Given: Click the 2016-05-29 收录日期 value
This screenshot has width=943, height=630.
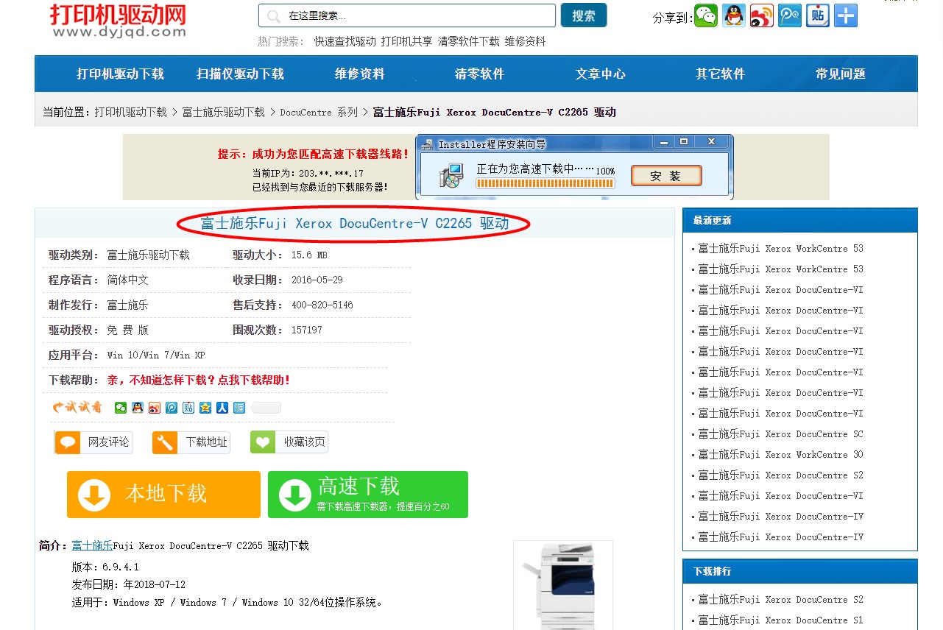Looking at the screenshot, I should click(317, 280).
